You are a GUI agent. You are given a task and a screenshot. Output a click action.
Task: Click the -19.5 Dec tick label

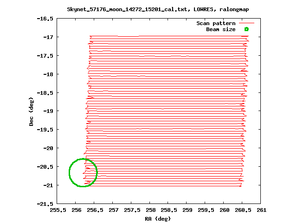point(45,130)
